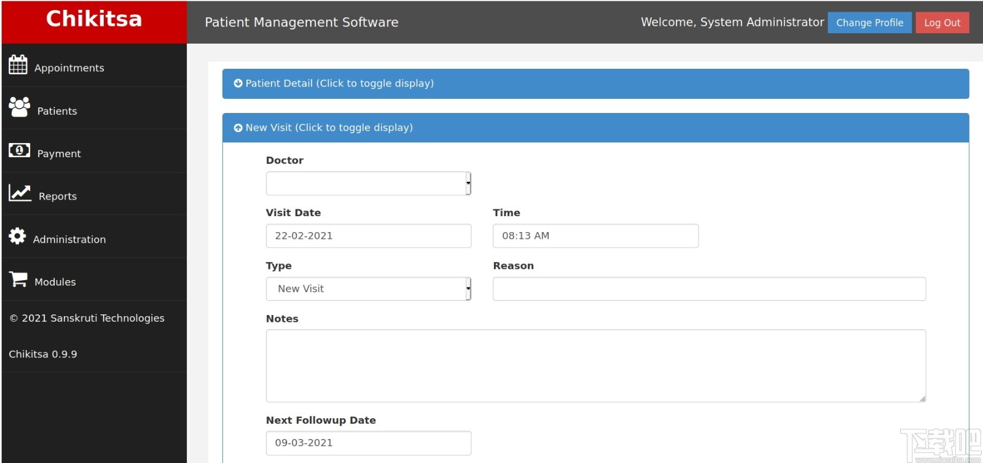Click the Payment money icon

tap(19, 150)
